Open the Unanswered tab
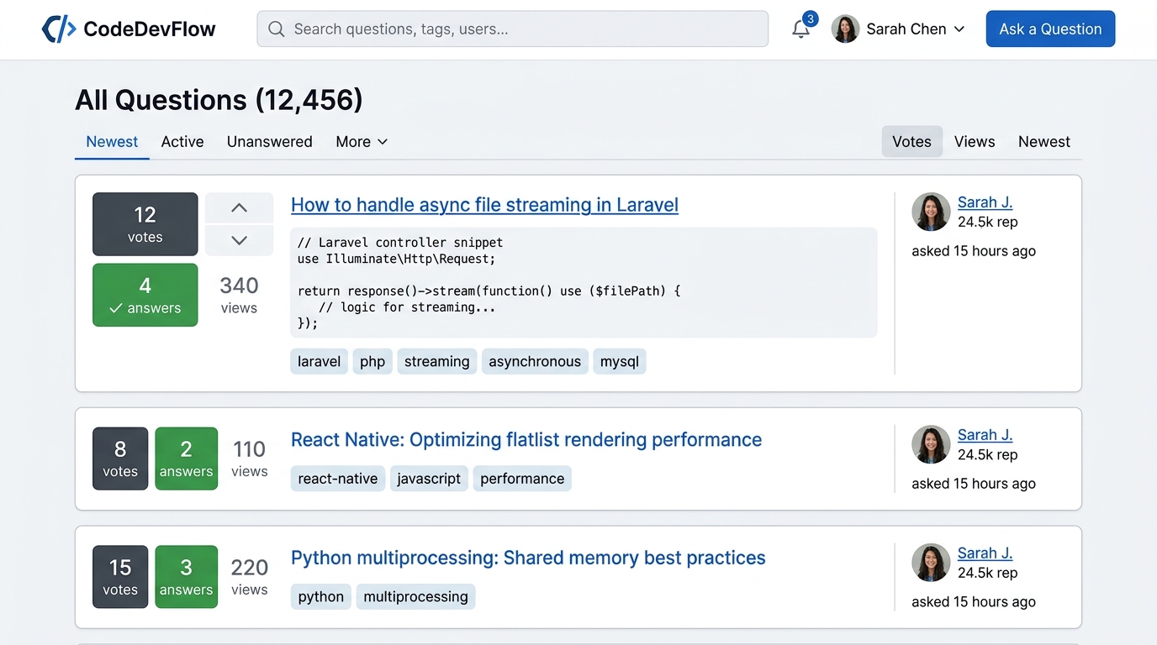Image resolution: width=1157 pixels, height=645 pixels. click(x=269, y=142)
